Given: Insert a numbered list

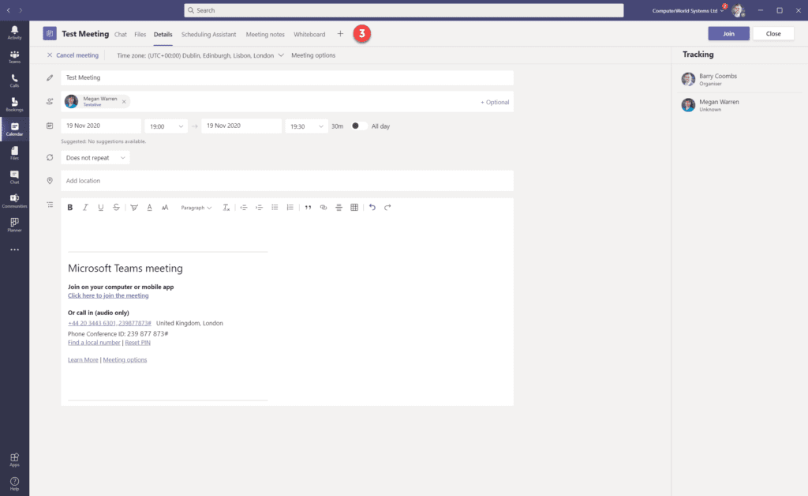Looking at the screenshot, I should coord(290,207).
